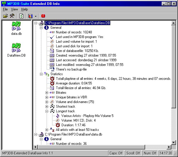Click the chart view toolbar icon
The image size is (178, 157).
30,16
